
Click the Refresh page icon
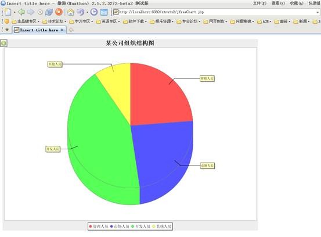(49, 12)
